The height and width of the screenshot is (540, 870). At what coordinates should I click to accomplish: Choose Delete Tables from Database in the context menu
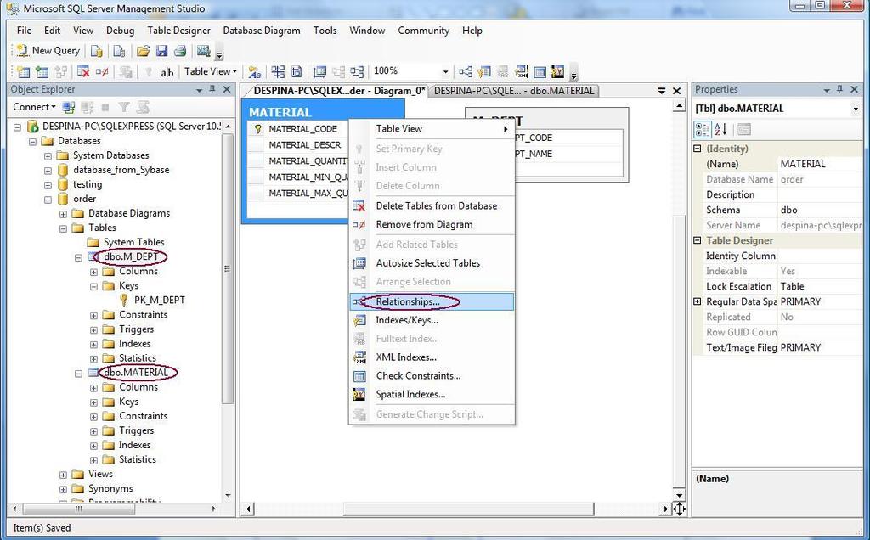pos(432,205)
